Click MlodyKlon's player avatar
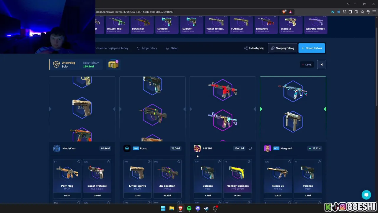Image resolution: width=378 pixels, height=213 pixels. [x=57, y=148]
